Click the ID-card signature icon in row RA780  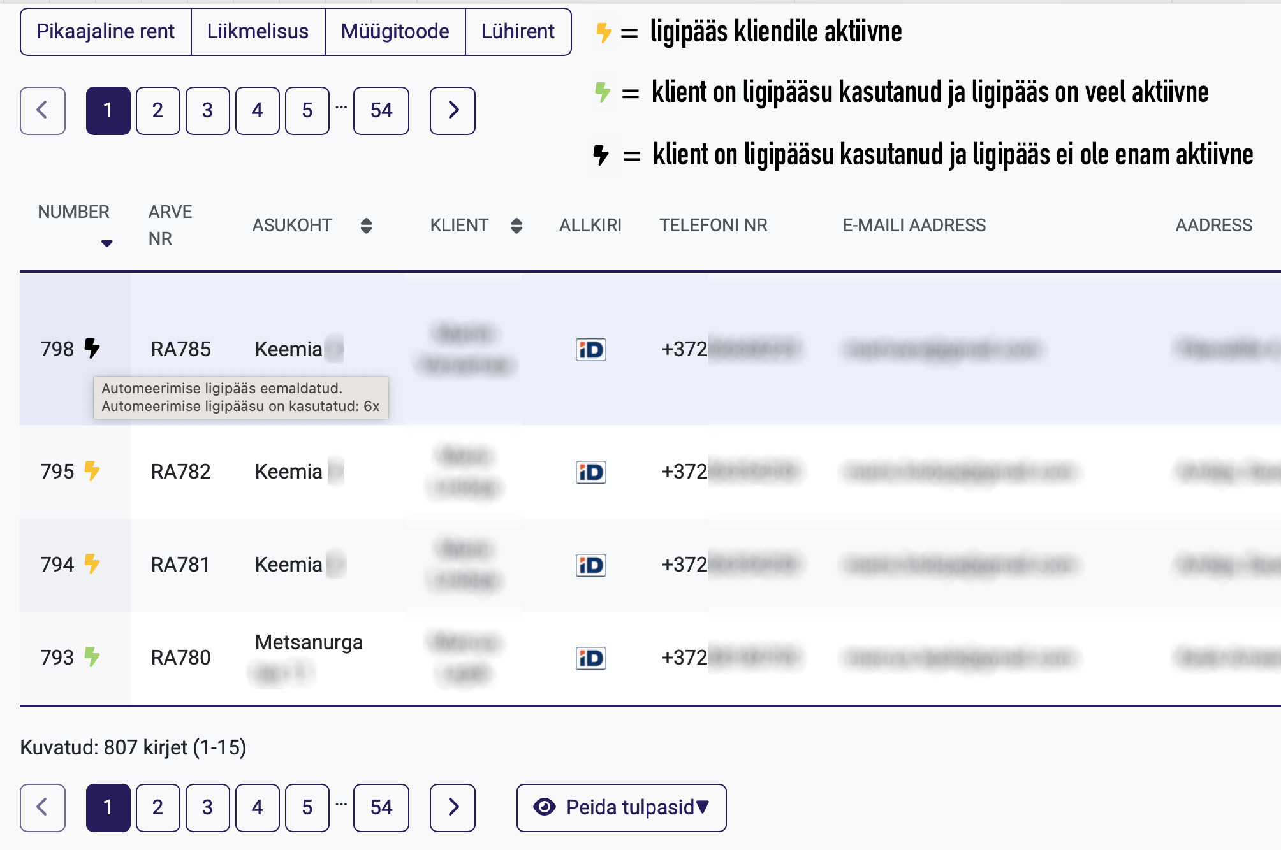pos(590,658)
